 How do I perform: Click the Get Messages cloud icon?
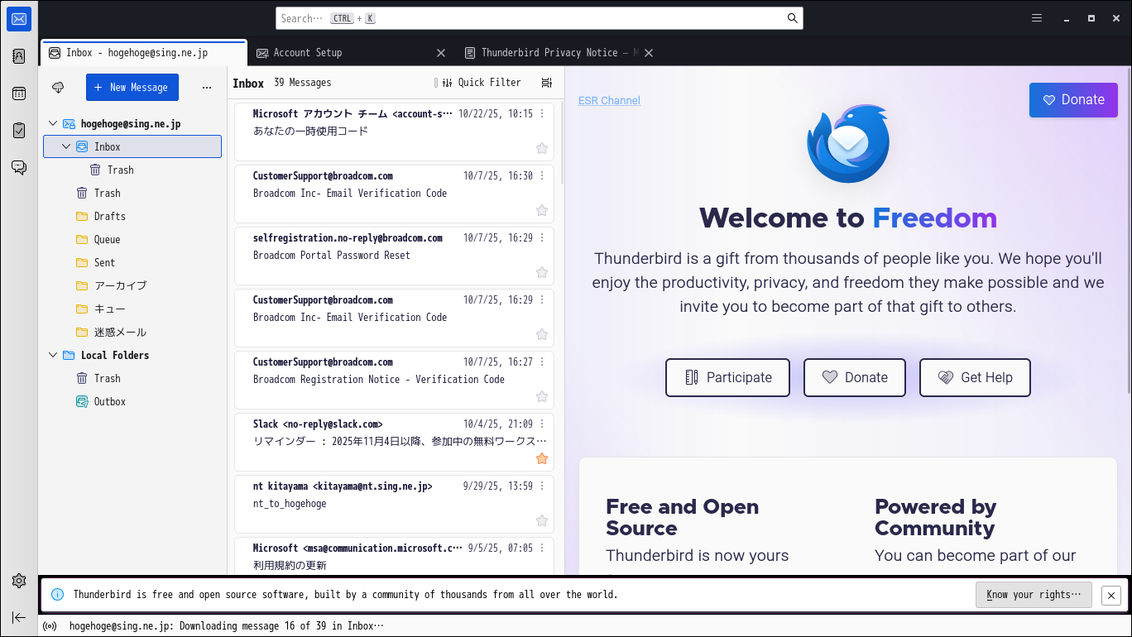click(x=58, y=87)
